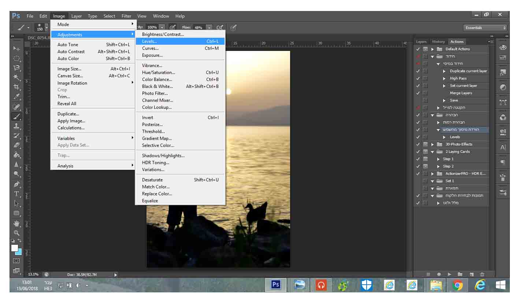The image size is (519, 303).
Task: Toggle checkmark for Default Actions set
Action: [418, 49]
